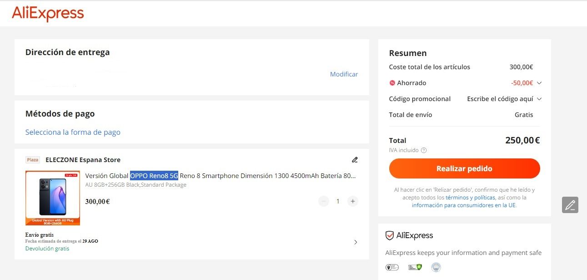The width and height of the screenshot is (587, 280).
Task: Click the pencil edit icon beside ELECZONE store
Action: point(355,160)
